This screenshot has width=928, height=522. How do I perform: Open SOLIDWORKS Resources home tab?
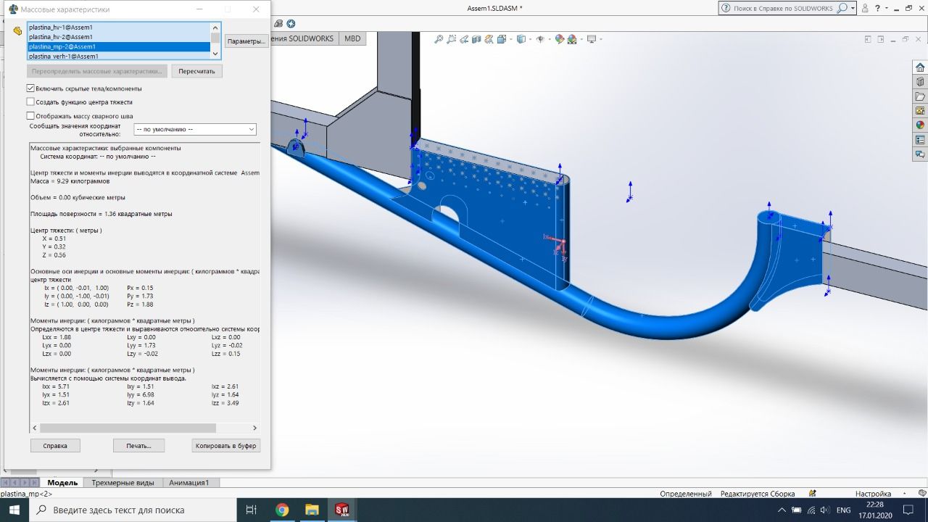click(x=920, y=67)
